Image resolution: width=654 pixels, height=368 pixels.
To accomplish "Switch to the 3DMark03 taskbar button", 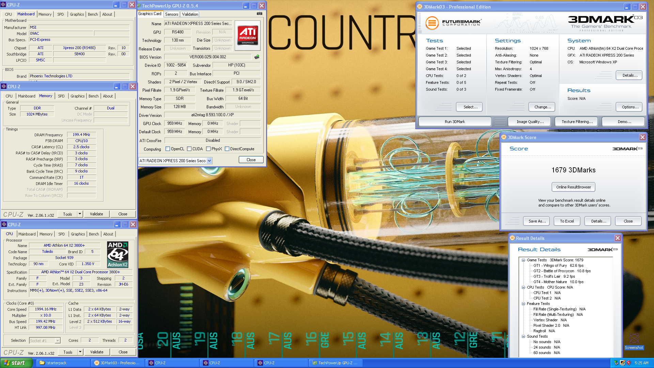I will 118,363.
